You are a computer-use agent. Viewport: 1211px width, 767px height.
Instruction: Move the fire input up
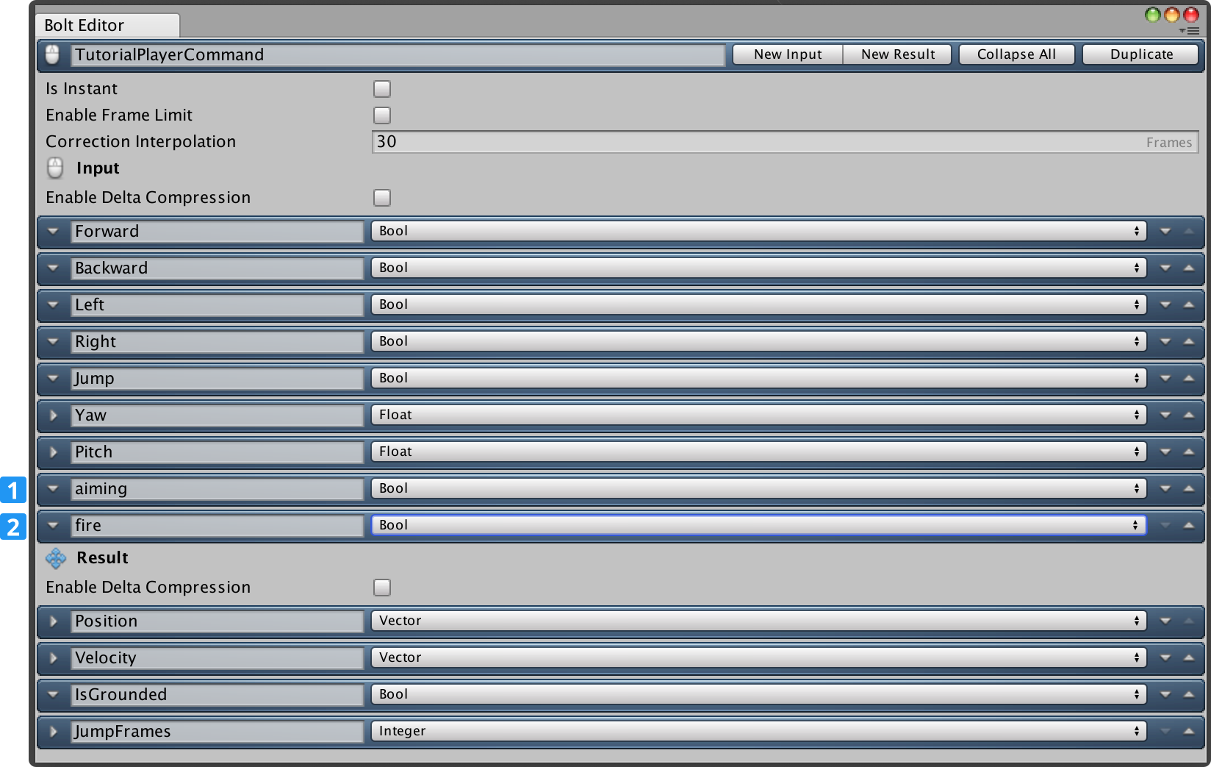(1189, 525)
